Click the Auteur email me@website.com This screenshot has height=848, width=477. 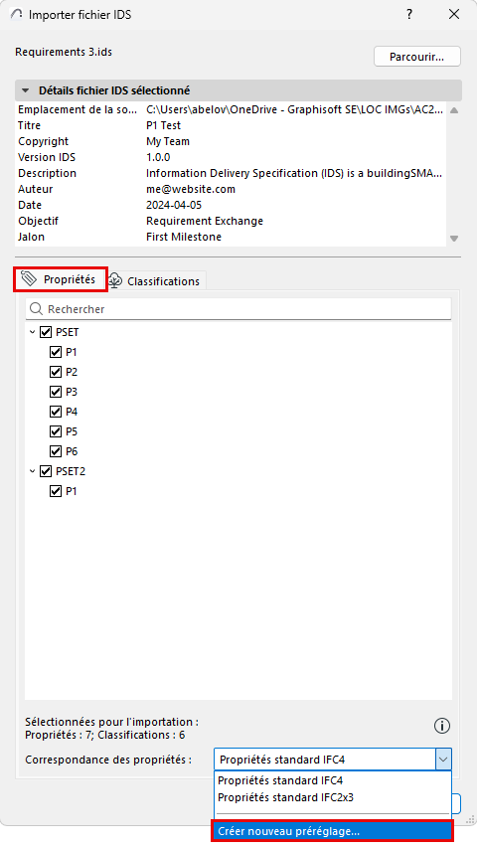(191, 189)
